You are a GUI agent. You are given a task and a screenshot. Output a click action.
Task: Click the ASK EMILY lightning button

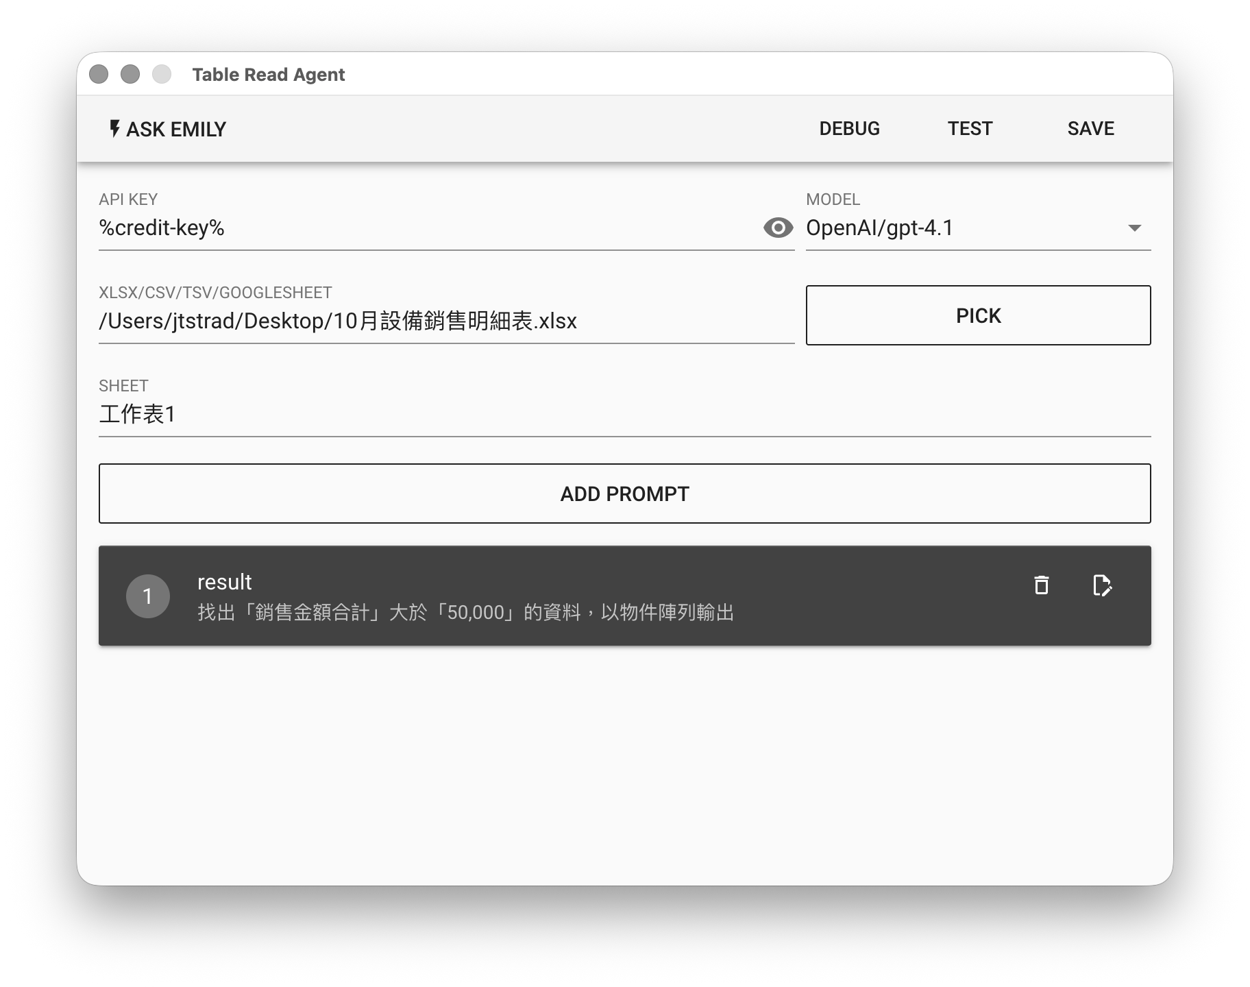pos(168,129)
